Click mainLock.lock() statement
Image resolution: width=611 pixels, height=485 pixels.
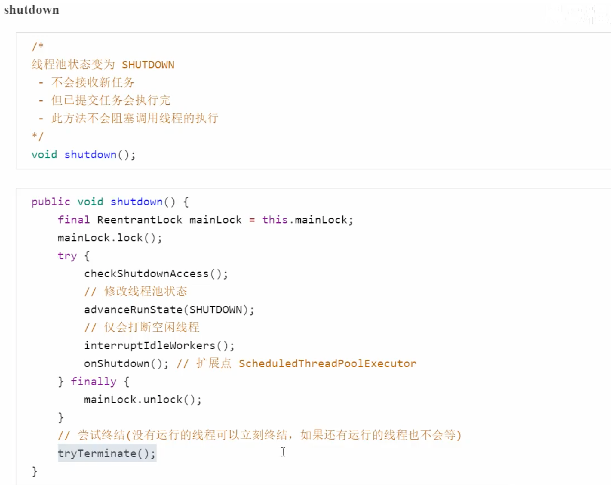(x=110, y=238)
